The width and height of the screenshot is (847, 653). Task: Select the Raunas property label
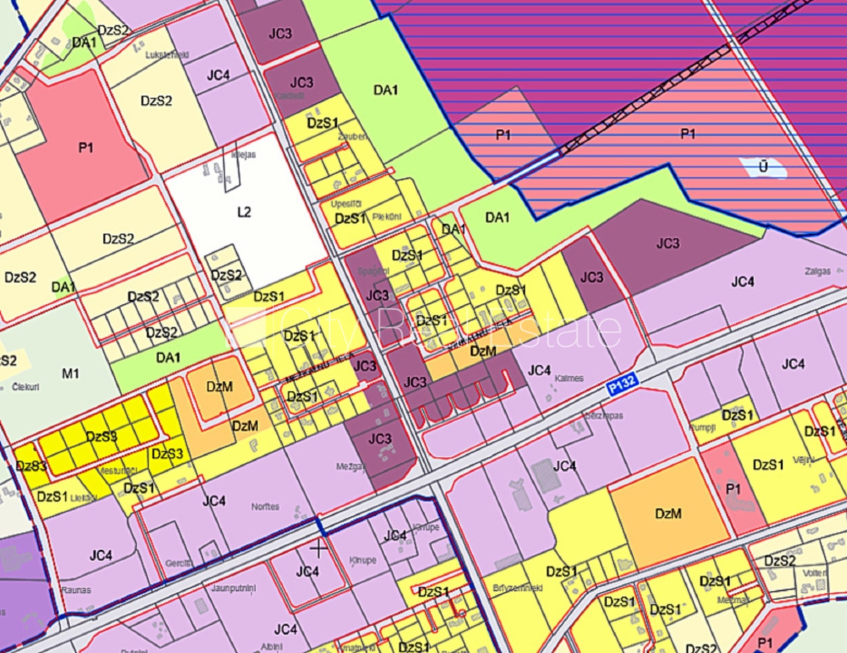[76, 590]
